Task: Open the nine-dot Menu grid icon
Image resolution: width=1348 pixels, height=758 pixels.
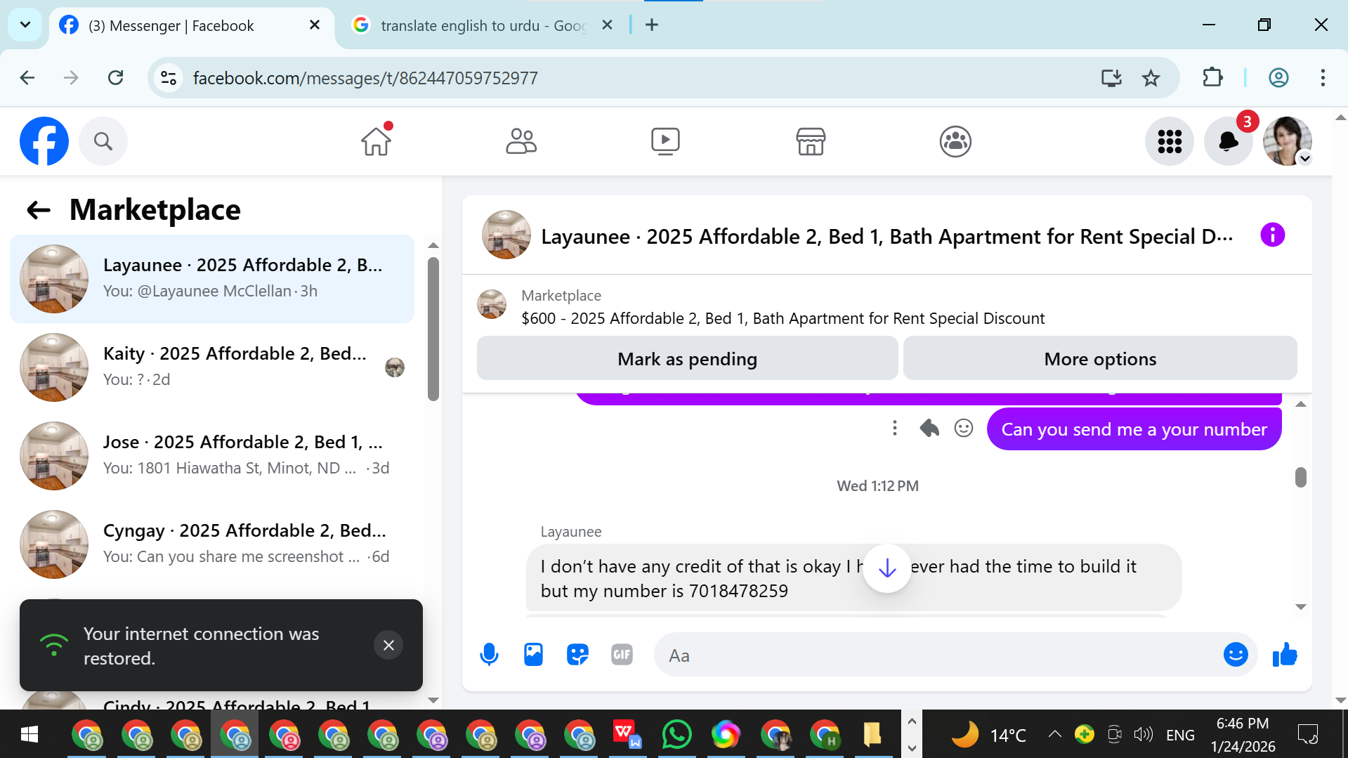Action: coord(1170,141)
